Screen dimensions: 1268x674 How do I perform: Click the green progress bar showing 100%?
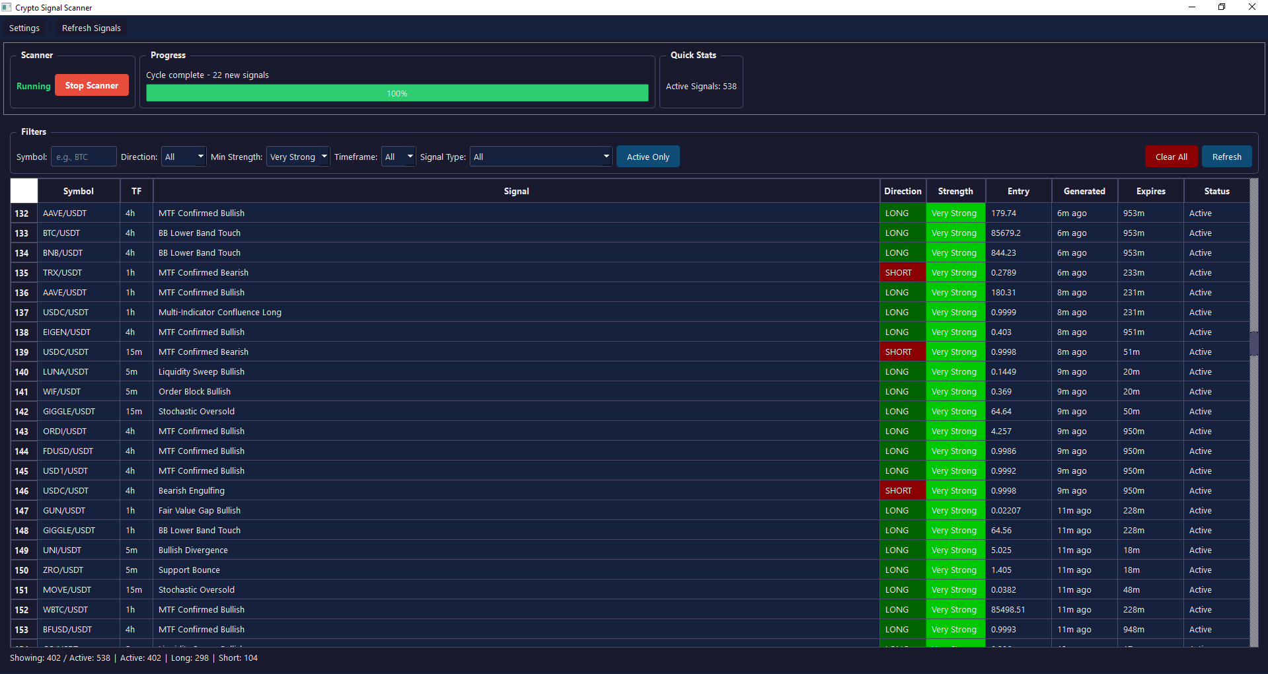click(396, 93)
